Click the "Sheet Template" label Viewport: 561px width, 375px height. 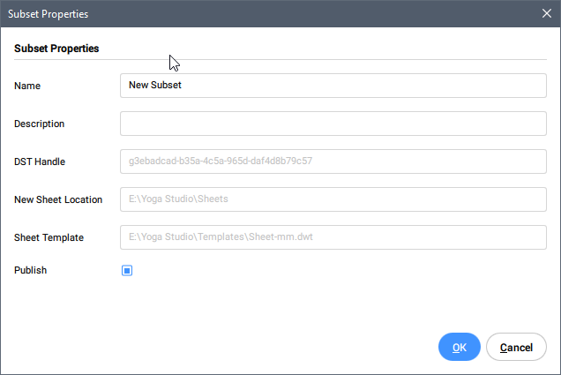point(49,238)
